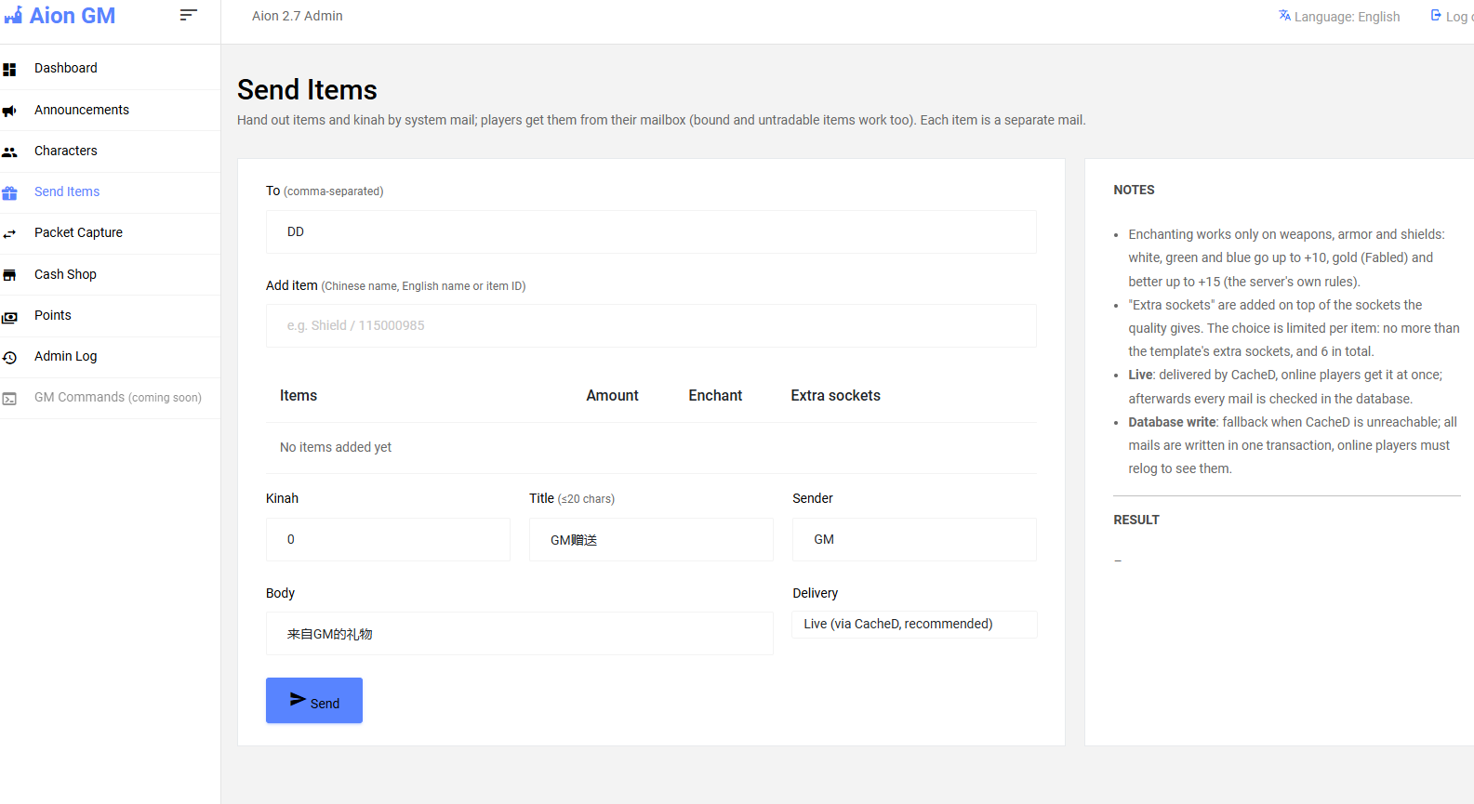1474x804 pixels.
Task: Click the Title input field
Action: click(651, 539)
